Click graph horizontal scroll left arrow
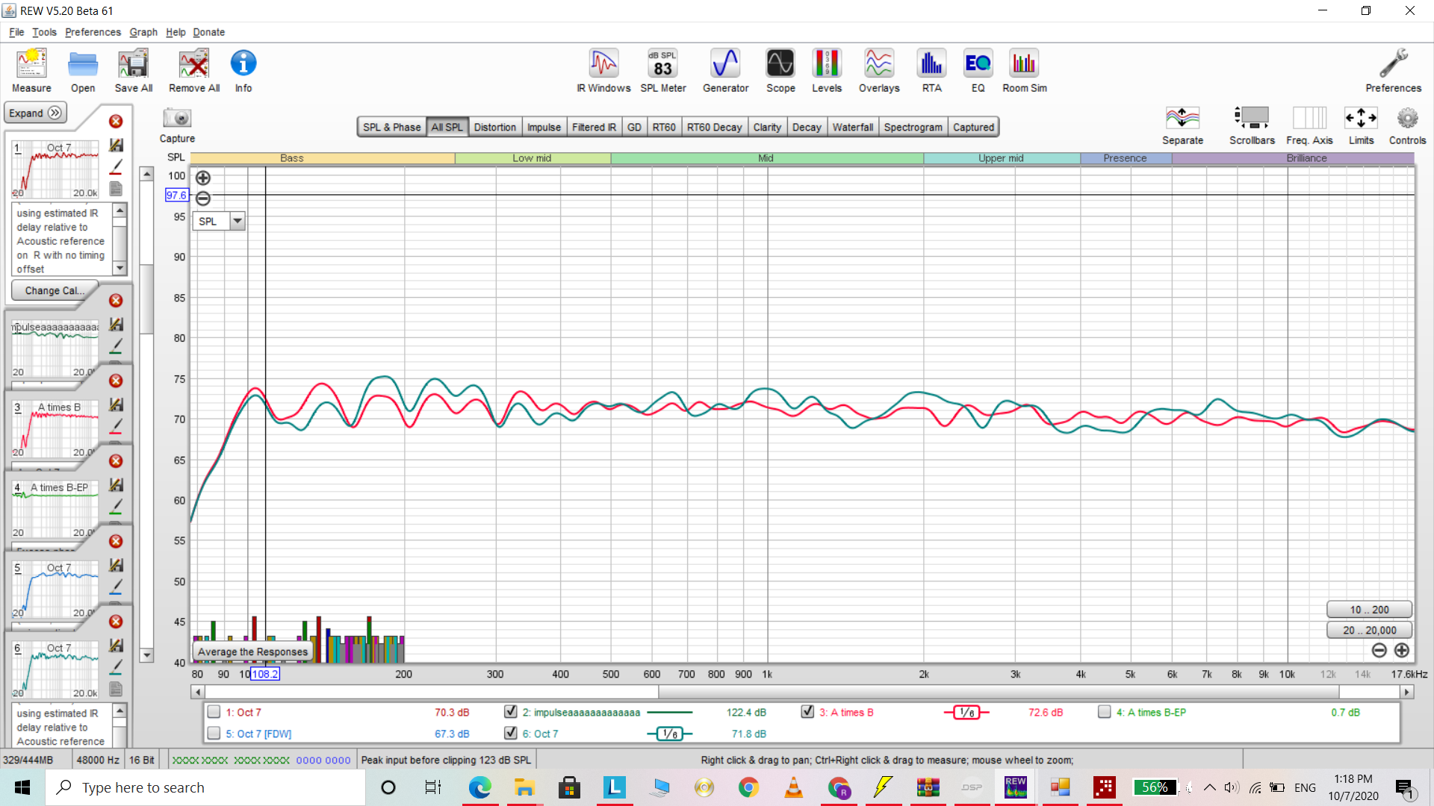This screenshot has height=806, width=1434. [198, 692]
